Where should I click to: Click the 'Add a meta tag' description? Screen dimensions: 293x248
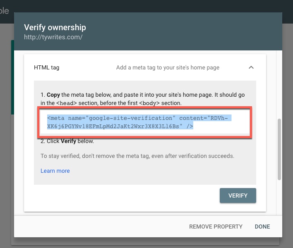168,67
